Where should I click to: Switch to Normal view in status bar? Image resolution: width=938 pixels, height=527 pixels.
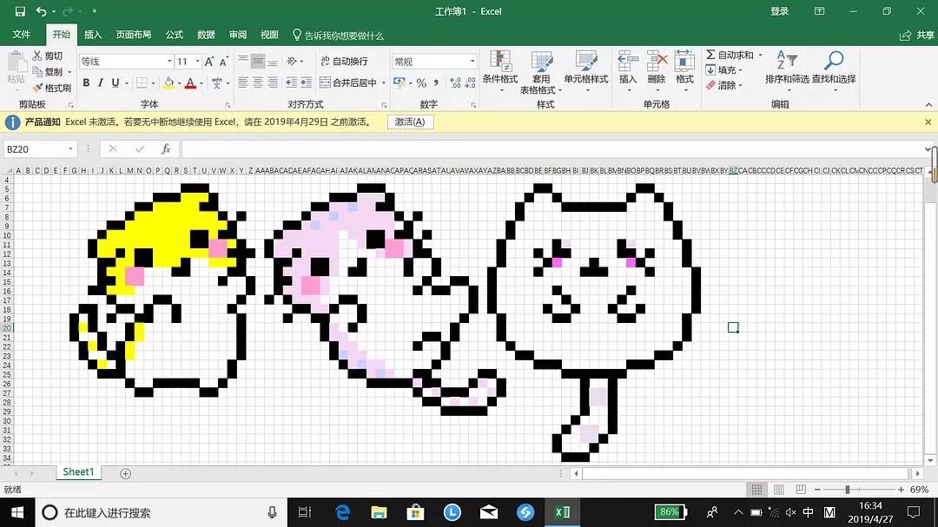[x=756, y=490]
